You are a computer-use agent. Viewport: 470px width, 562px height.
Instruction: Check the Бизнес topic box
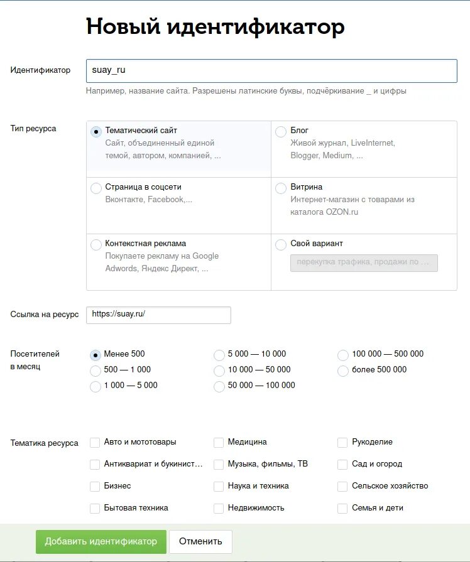[95, 487]
